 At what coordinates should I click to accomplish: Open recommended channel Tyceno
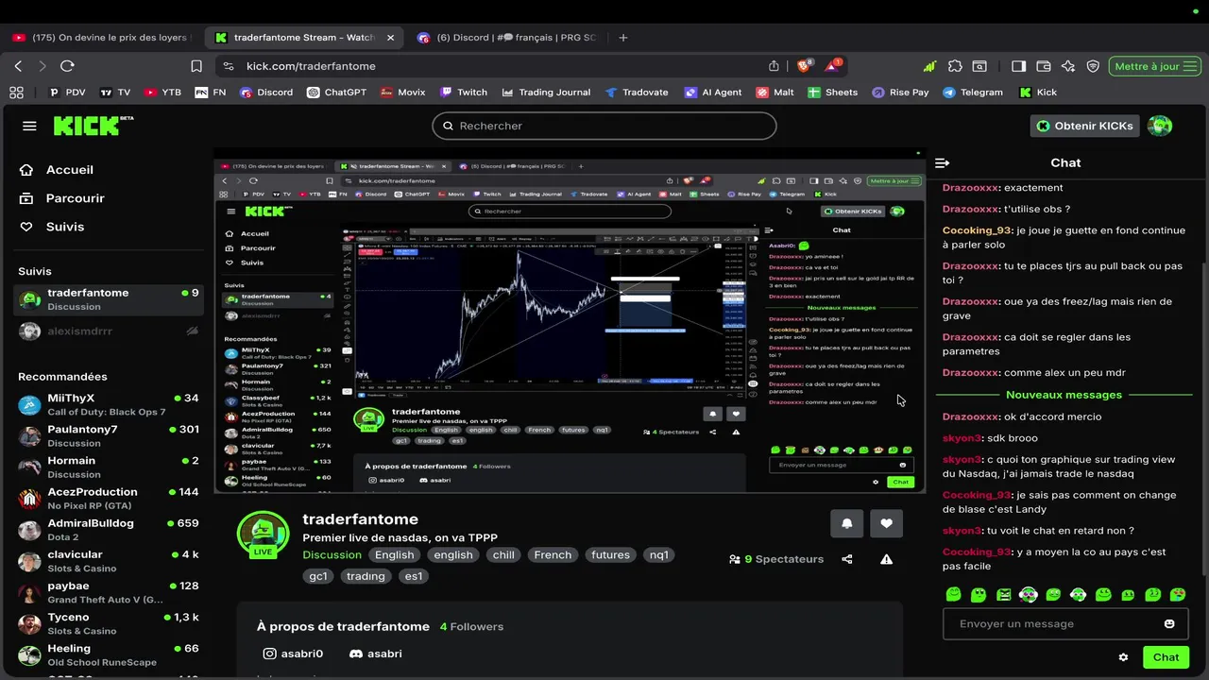tap(110, 623)
